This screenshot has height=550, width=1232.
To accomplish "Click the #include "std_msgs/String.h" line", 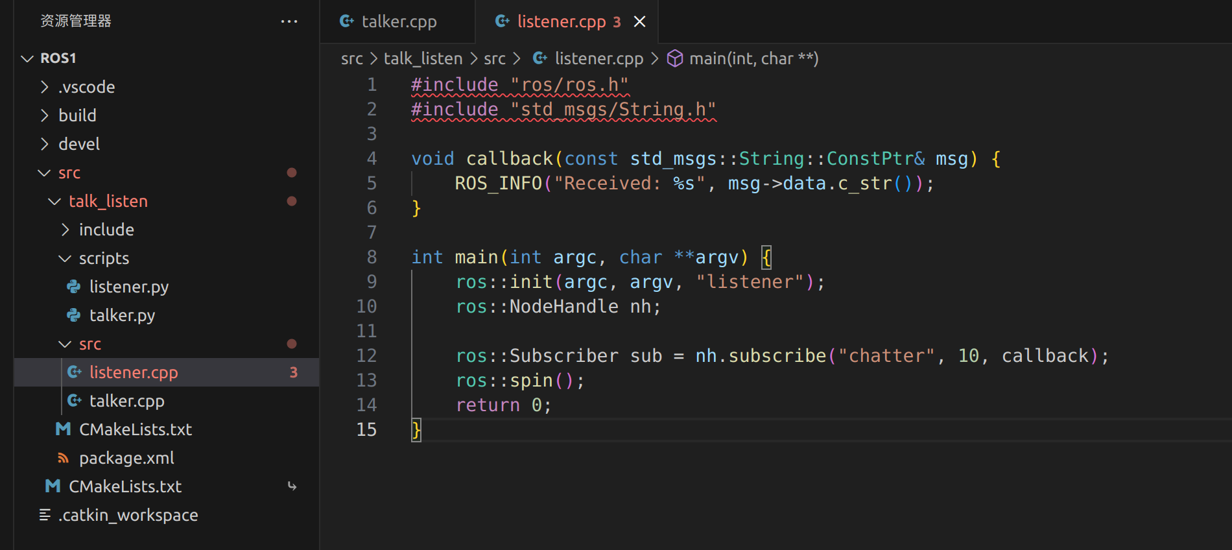I will click(563, 110).
